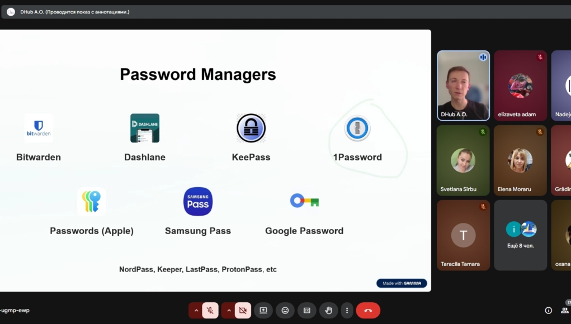Turn on closed captions
The width and height of the screenshot is (571, 324).
click(x=307, y=310)
